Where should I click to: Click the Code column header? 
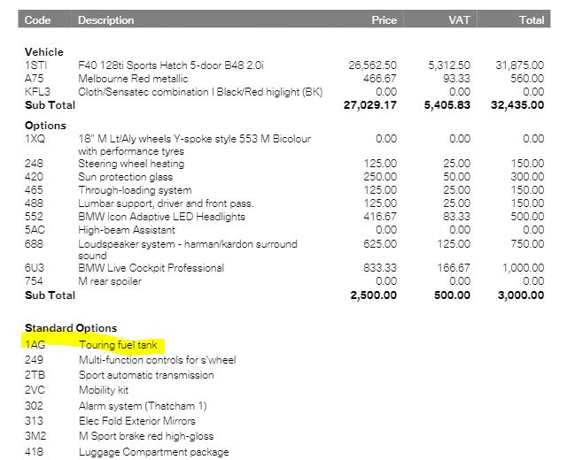tap(37, 19)
